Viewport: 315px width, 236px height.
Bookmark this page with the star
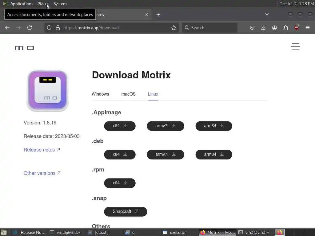coord(174,28)
